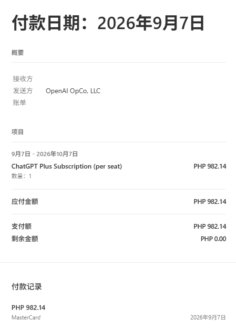The height and width of the screenshot is (329, 236).
Task: Select the 项目 section header
Action: [x=18, y=132]
